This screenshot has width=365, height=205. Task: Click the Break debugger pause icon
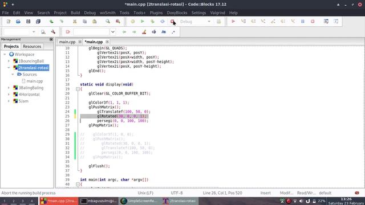coord(303,22)
